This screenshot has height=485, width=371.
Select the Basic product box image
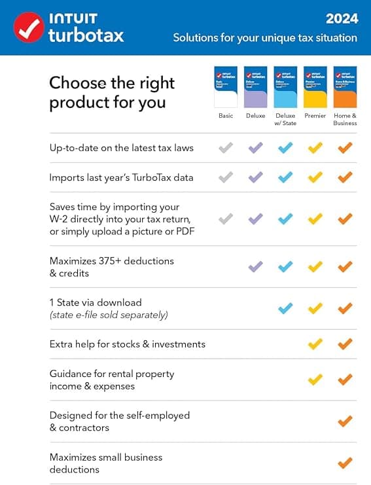[226, 87]
